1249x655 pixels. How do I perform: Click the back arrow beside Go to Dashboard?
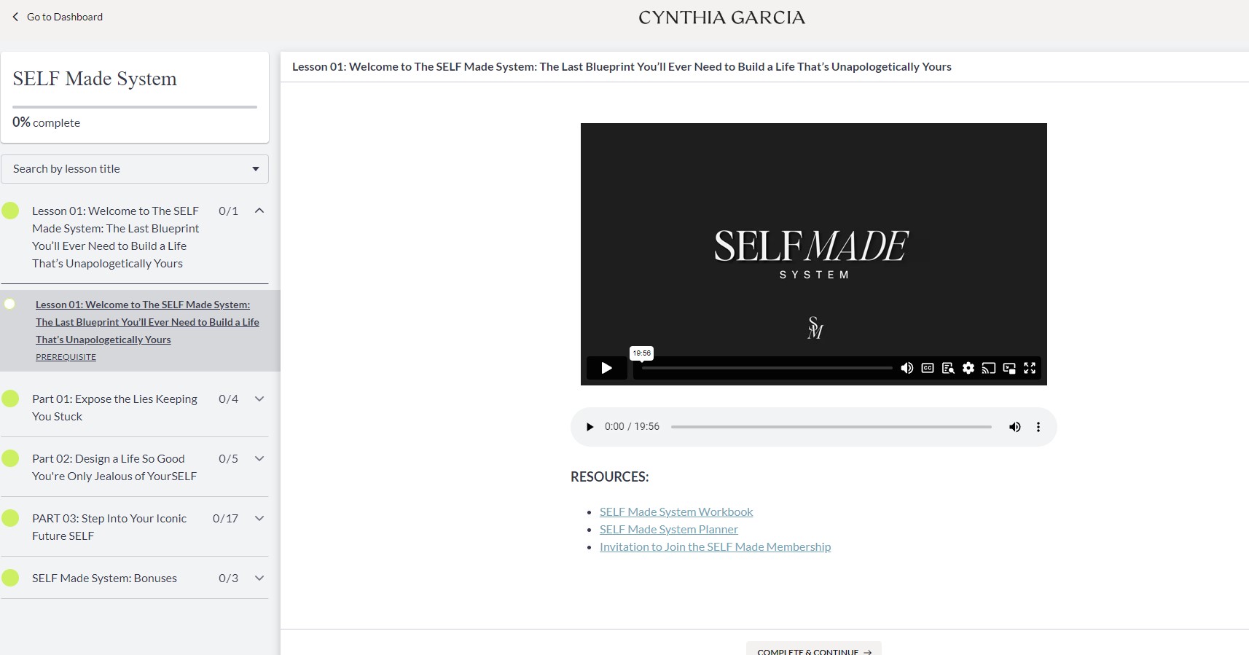point(15,17)
